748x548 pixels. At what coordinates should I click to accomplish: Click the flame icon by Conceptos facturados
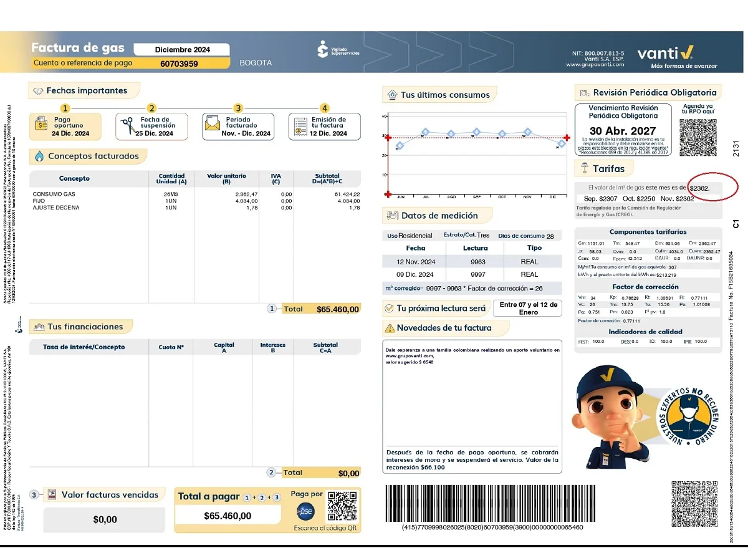coord(39,156)
